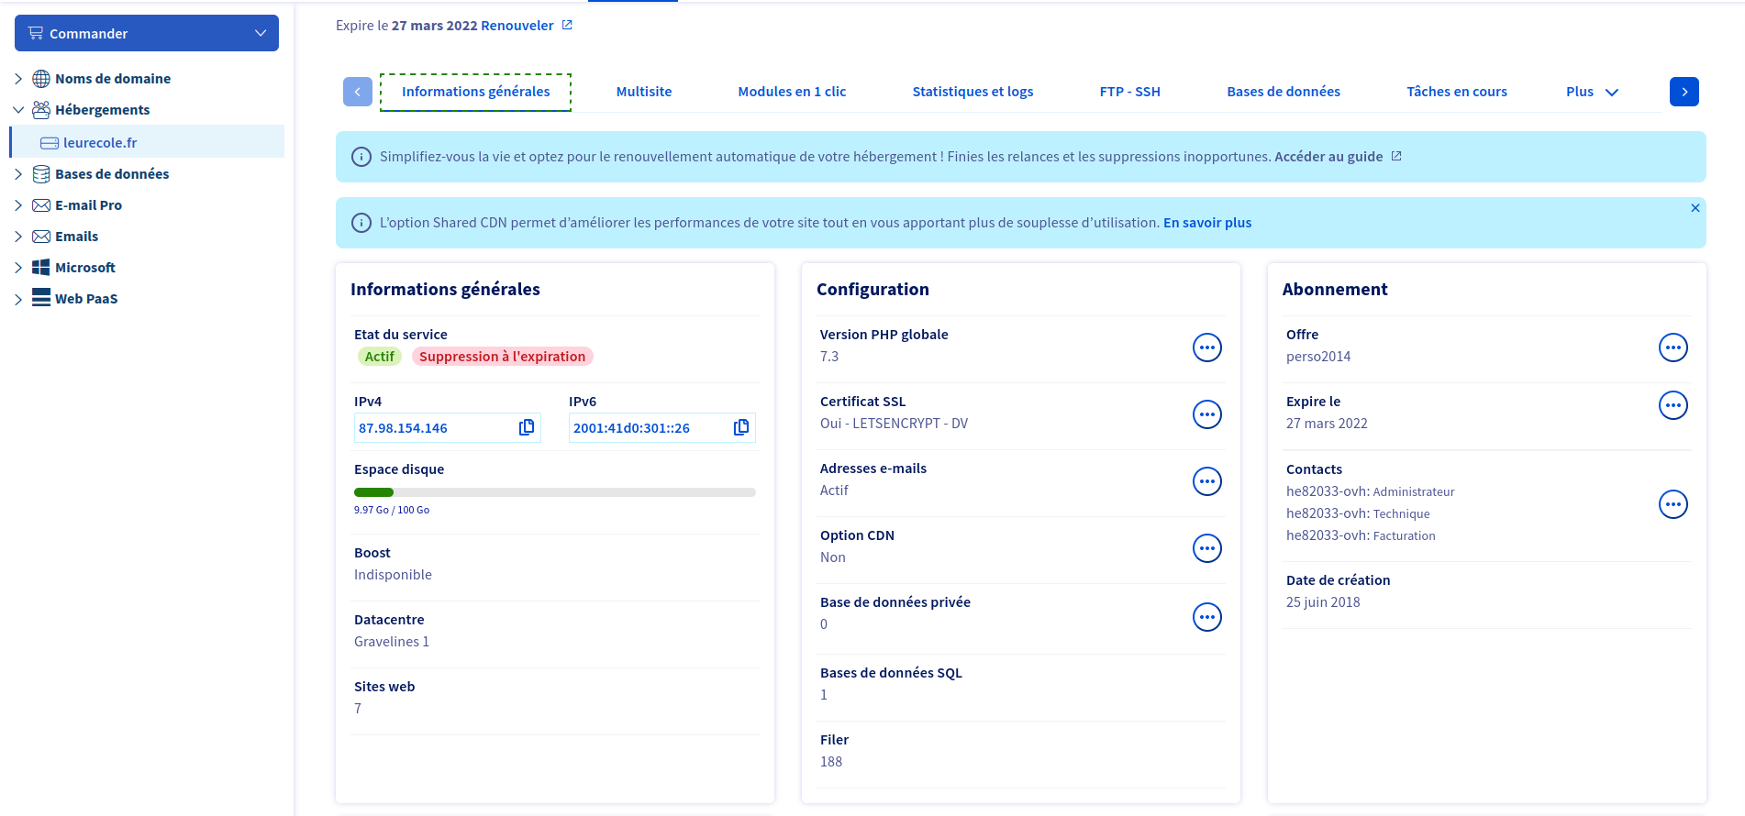
Task: Click the Renouveler link
Action: click(x=517, y=26)
